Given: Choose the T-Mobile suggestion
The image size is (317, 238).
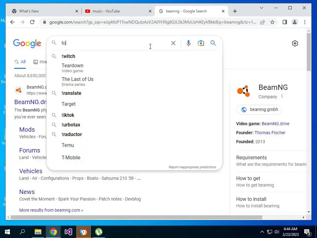Looking at the screenshot, I should 134,158.
